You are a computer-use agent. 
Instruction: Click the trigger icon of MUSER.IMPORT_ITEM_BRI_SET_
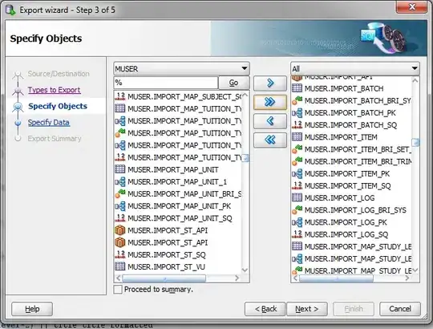[297, 149]
